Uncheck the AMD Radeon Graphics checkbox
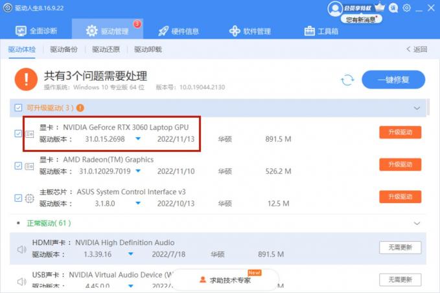Viewport: 440px width, 293px height. point(18,166)
